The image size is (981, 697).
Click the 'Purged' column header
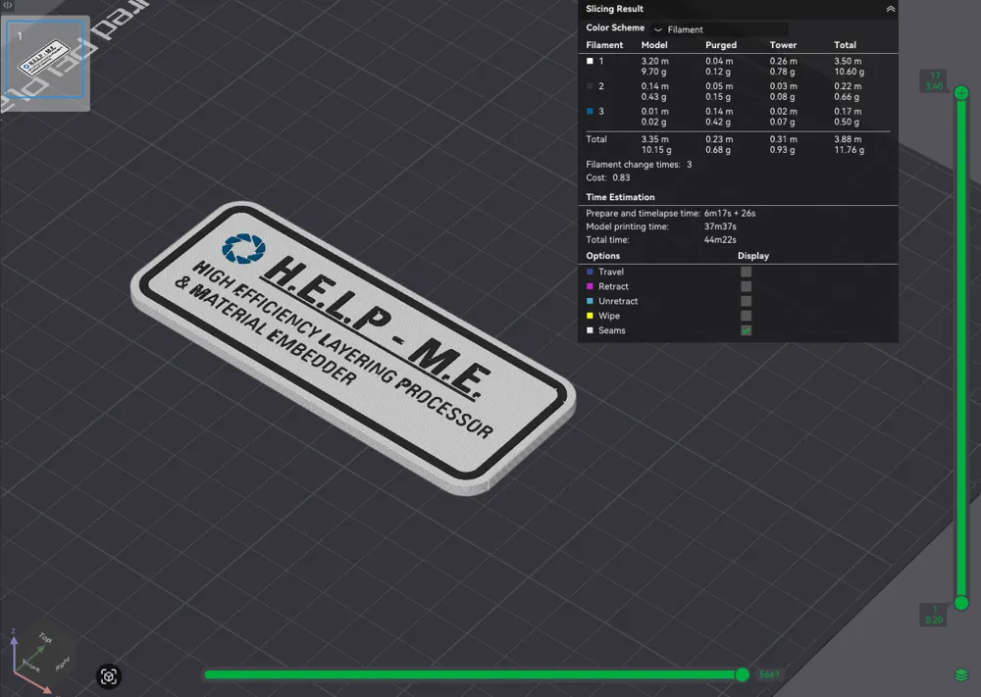coord(721,45)
